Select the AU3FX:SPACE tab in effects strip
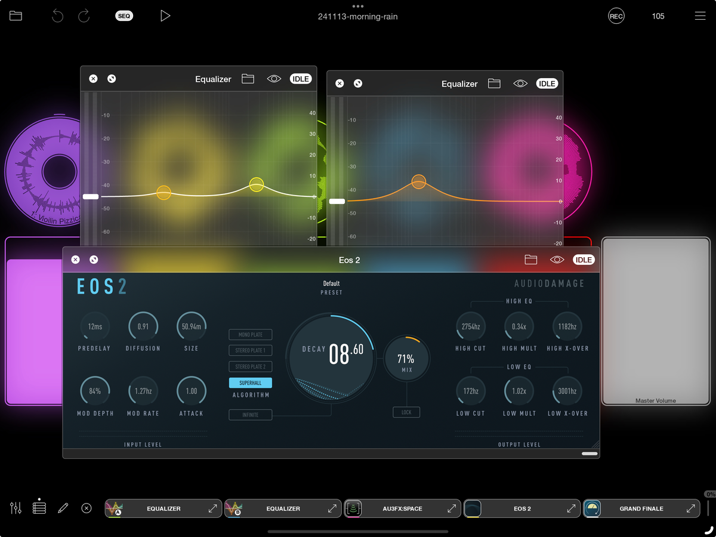Image resolution: width=716 pixels, height=537 pixels. 402,508
